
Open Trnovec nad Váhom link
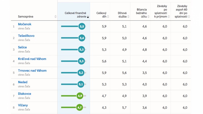coord(32,71)
